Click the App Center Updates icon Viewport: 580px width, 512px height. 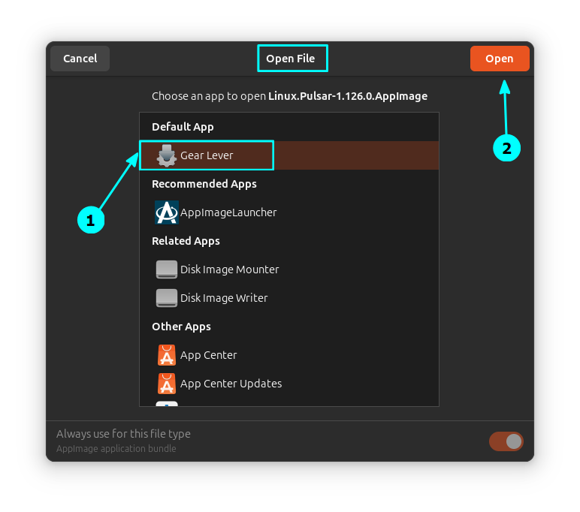coord(166,384)
